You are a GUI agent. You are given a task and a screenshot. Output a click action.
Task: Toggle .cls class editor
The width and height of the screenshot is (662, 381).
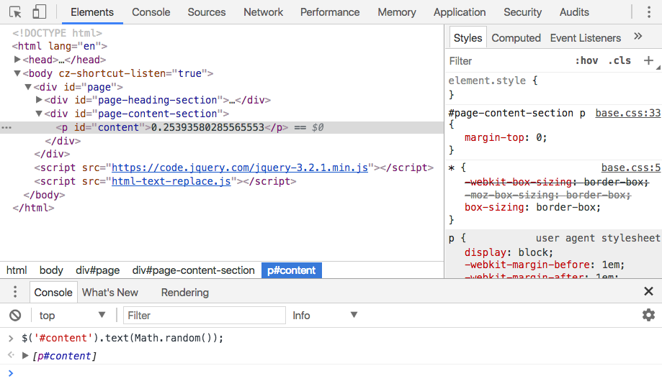(619, 60)
